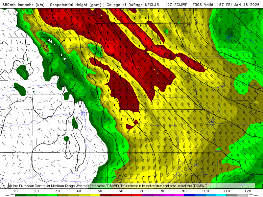Click the '100' colorbar tick label
Screen dimensions: 263x197
[205, 191]
